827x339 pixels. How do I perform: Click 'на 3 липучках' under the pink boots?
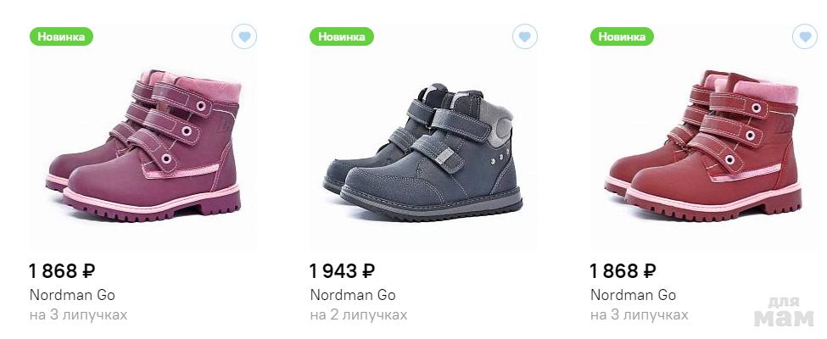coord(78,315)
